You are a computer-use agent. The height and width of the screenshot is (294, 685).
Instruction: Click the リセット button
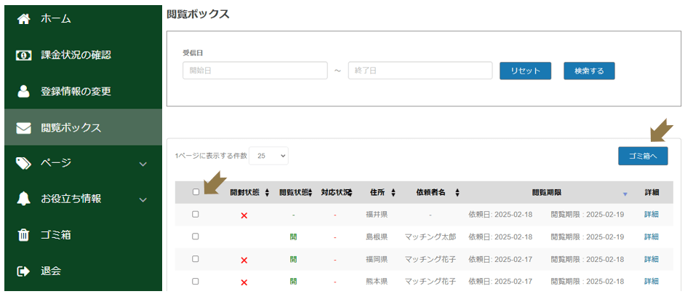click(525, 71)
